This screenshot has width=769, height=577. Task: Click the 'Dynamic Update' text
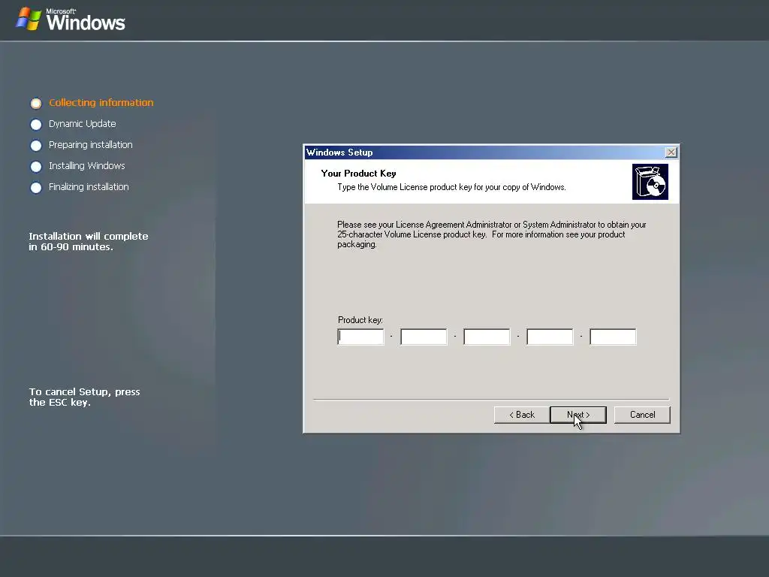(83, 124)
